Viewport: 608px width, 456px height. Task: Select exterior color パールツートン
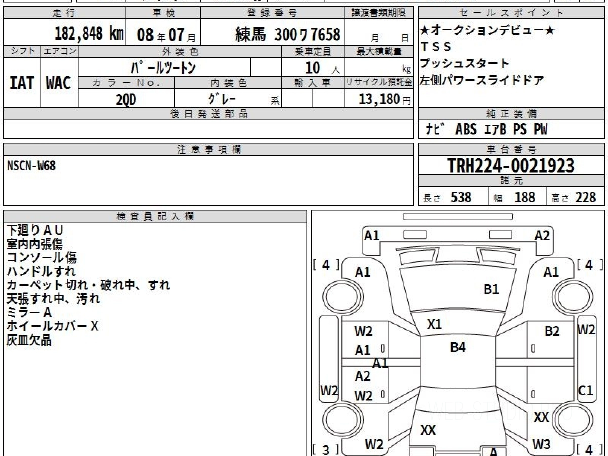163,67
